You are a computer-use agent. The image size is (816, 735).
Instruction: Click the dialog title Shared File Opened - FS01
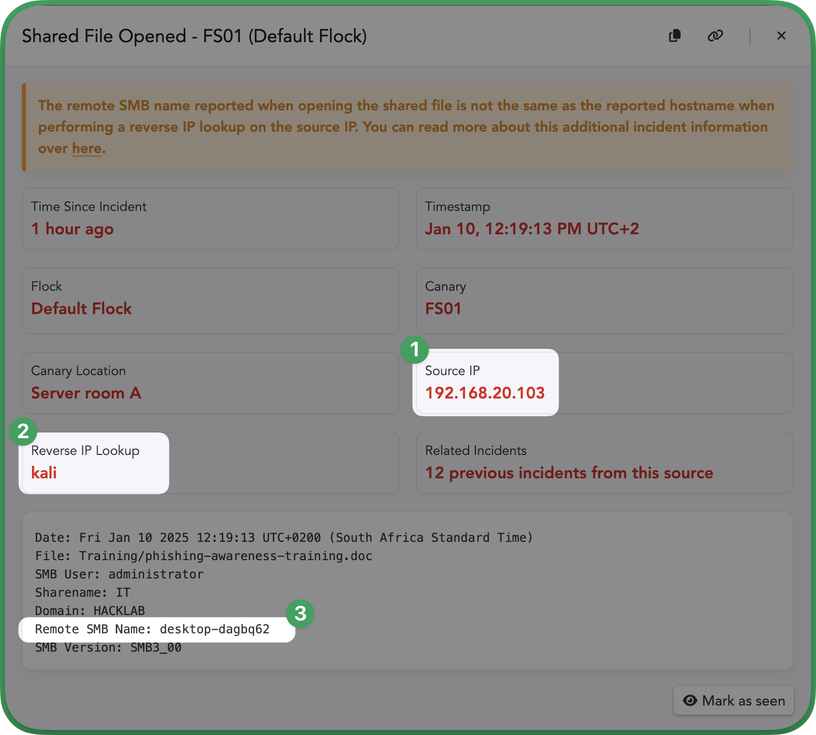click(x=194, y=36)
